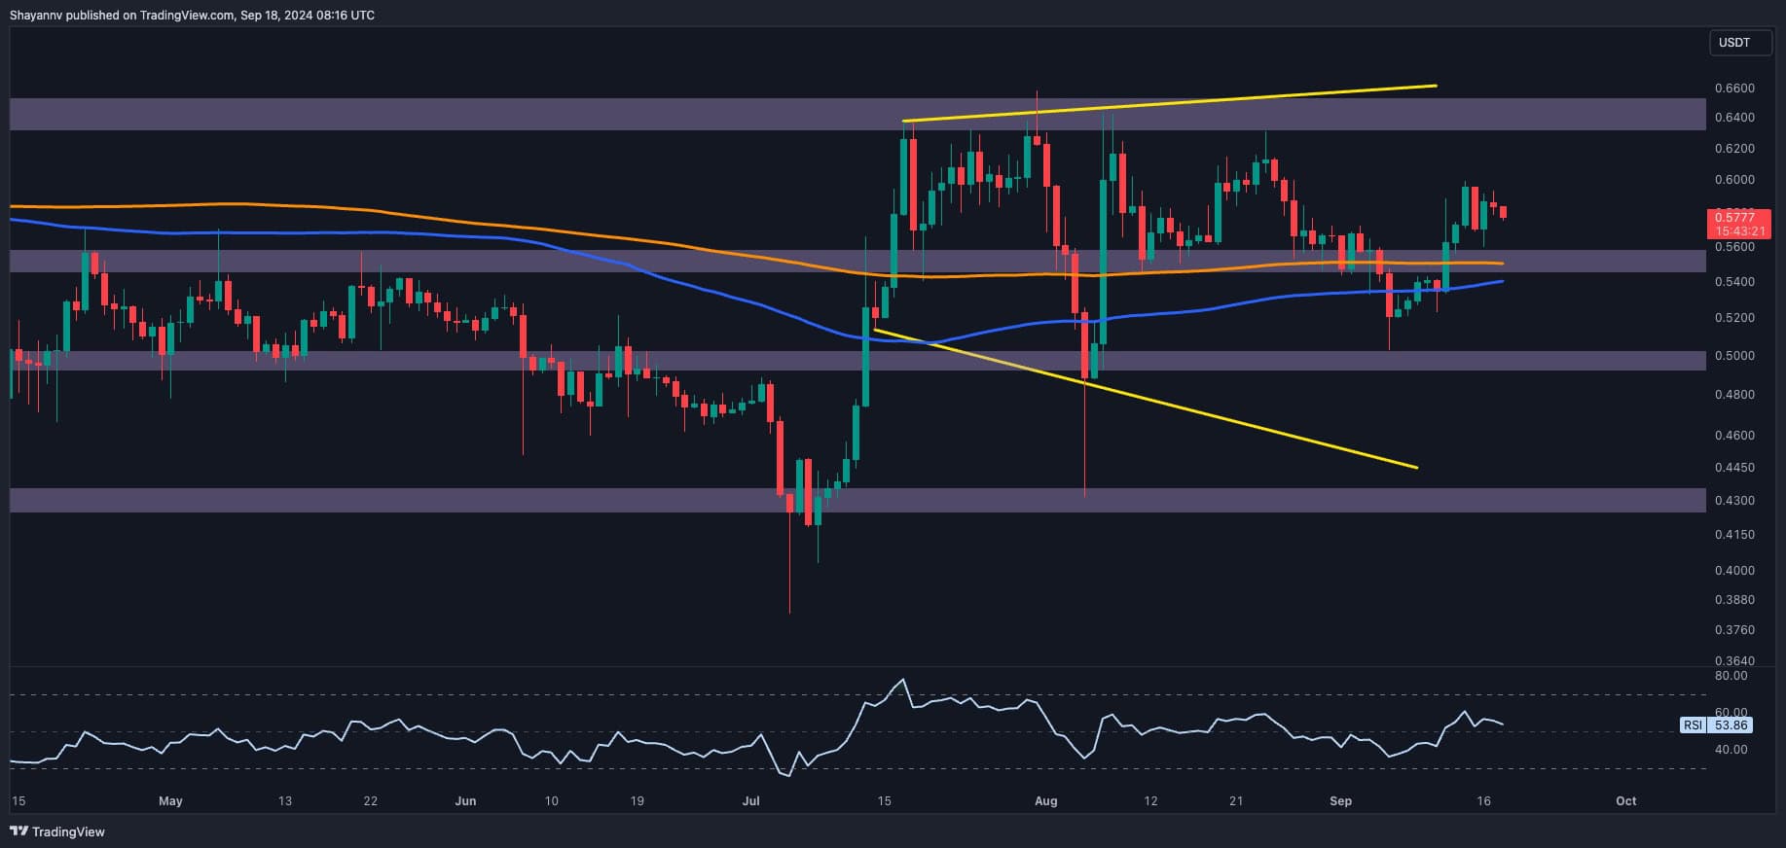The width and height of the screenshot is (1786, 848).
Task: Click the 0.5000 price axis label
Action: pyautogui.click(x=1734, y=356)
